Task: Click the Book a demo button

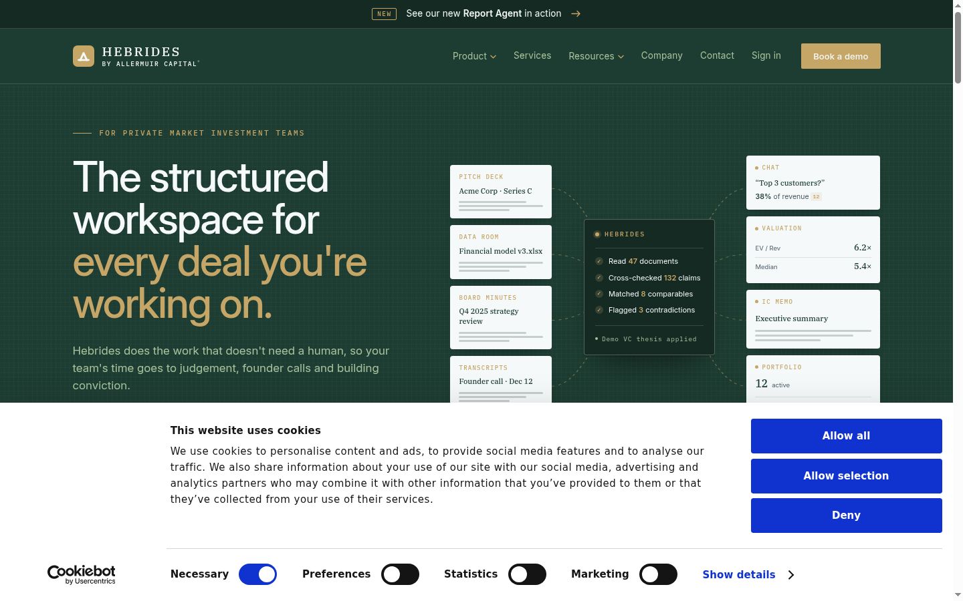Action: pyautogui.click(x=841, y=56)
